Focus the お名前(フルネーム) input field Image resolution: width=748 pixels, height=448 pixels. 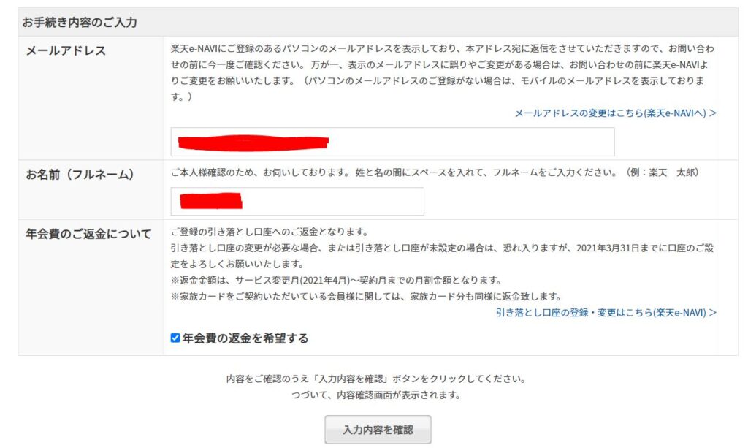(297, 201)
